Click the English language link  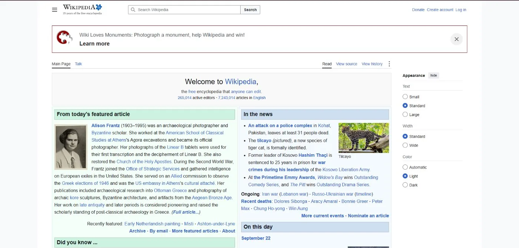click(x=259, y=98)
